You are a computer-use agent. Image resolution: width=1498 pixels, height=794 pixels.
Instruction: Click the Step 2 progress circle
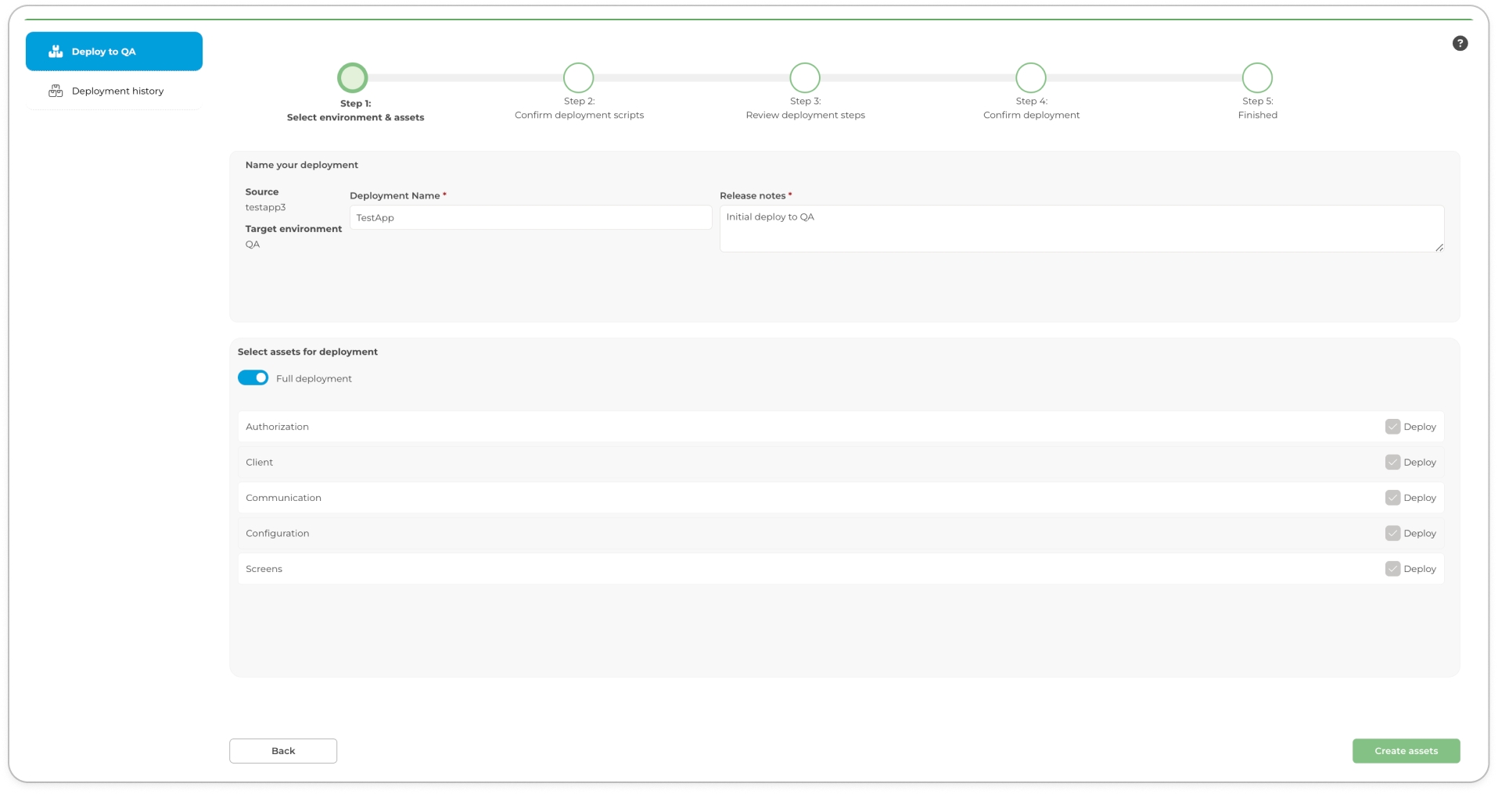point(579,78)
